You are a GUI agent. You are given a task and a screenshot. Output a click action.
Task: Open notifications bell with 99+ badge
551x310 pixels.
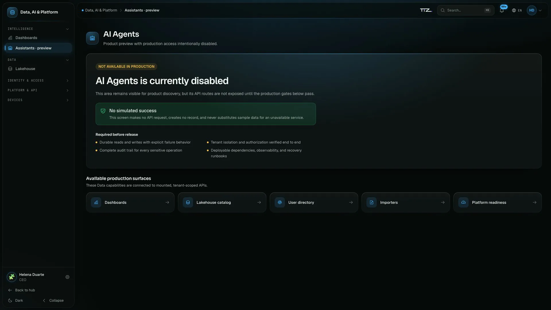(502, 10)
